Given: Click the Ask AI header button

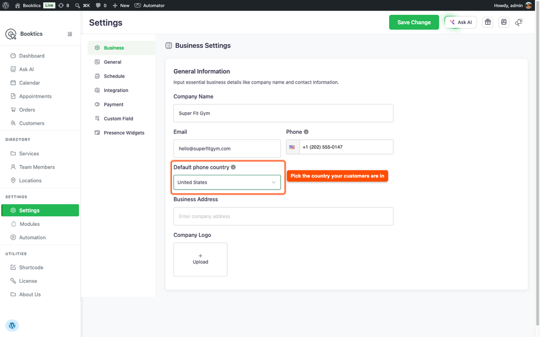Looking at the screenshot, I should pyautogui.click(x=460, y=22).
